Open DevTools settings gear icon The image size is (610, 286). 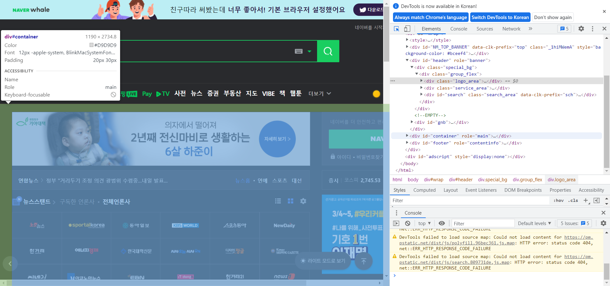(x=581, y=29)
